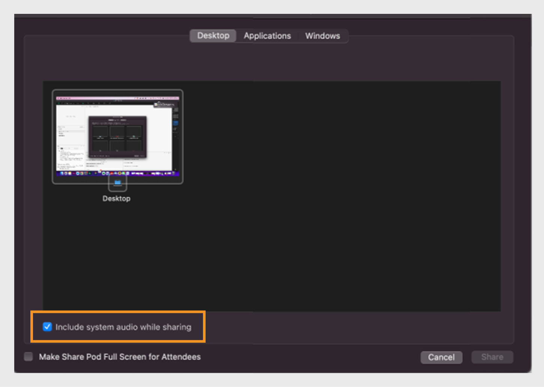The height and width of the screenshot is (387, 544).
Task: Select the Desktop tab
Action: pos(213,36)
